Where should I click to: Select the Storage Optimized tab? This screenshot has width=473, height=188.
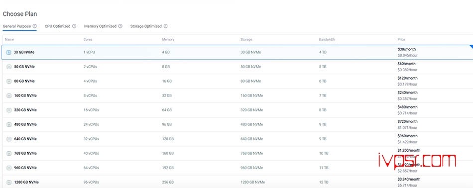click(146, 26)
